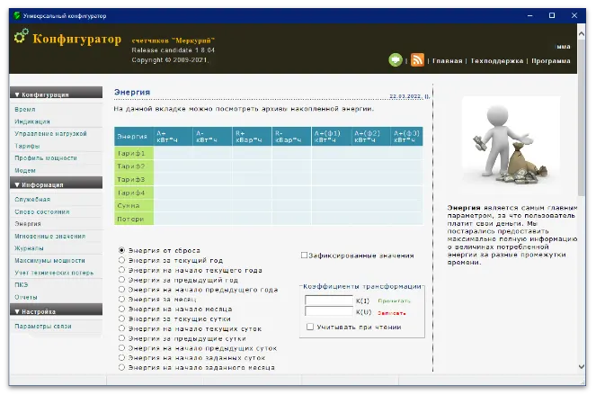The width and height of the screenshot is (596, 395).
Task: Click the green Прочитать link
Action: pos(393,301)
